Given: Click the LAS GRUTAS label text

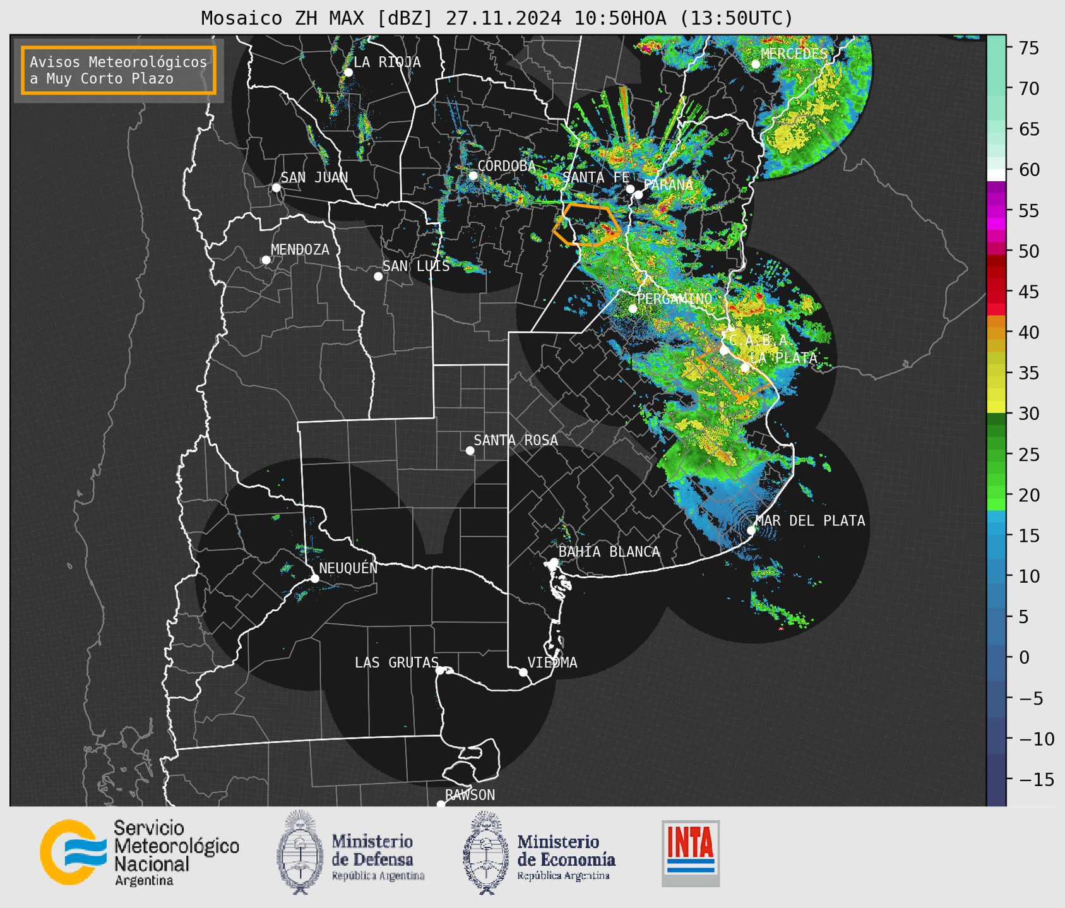Looking at the screenshot, I should pos(396,662).
